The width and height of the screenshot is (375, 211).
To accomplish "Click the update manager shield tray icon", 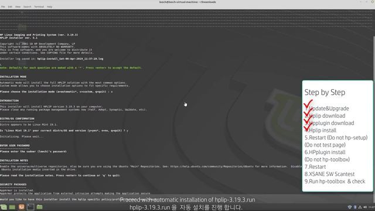I will pyautogui.click(x=350, y=207).
